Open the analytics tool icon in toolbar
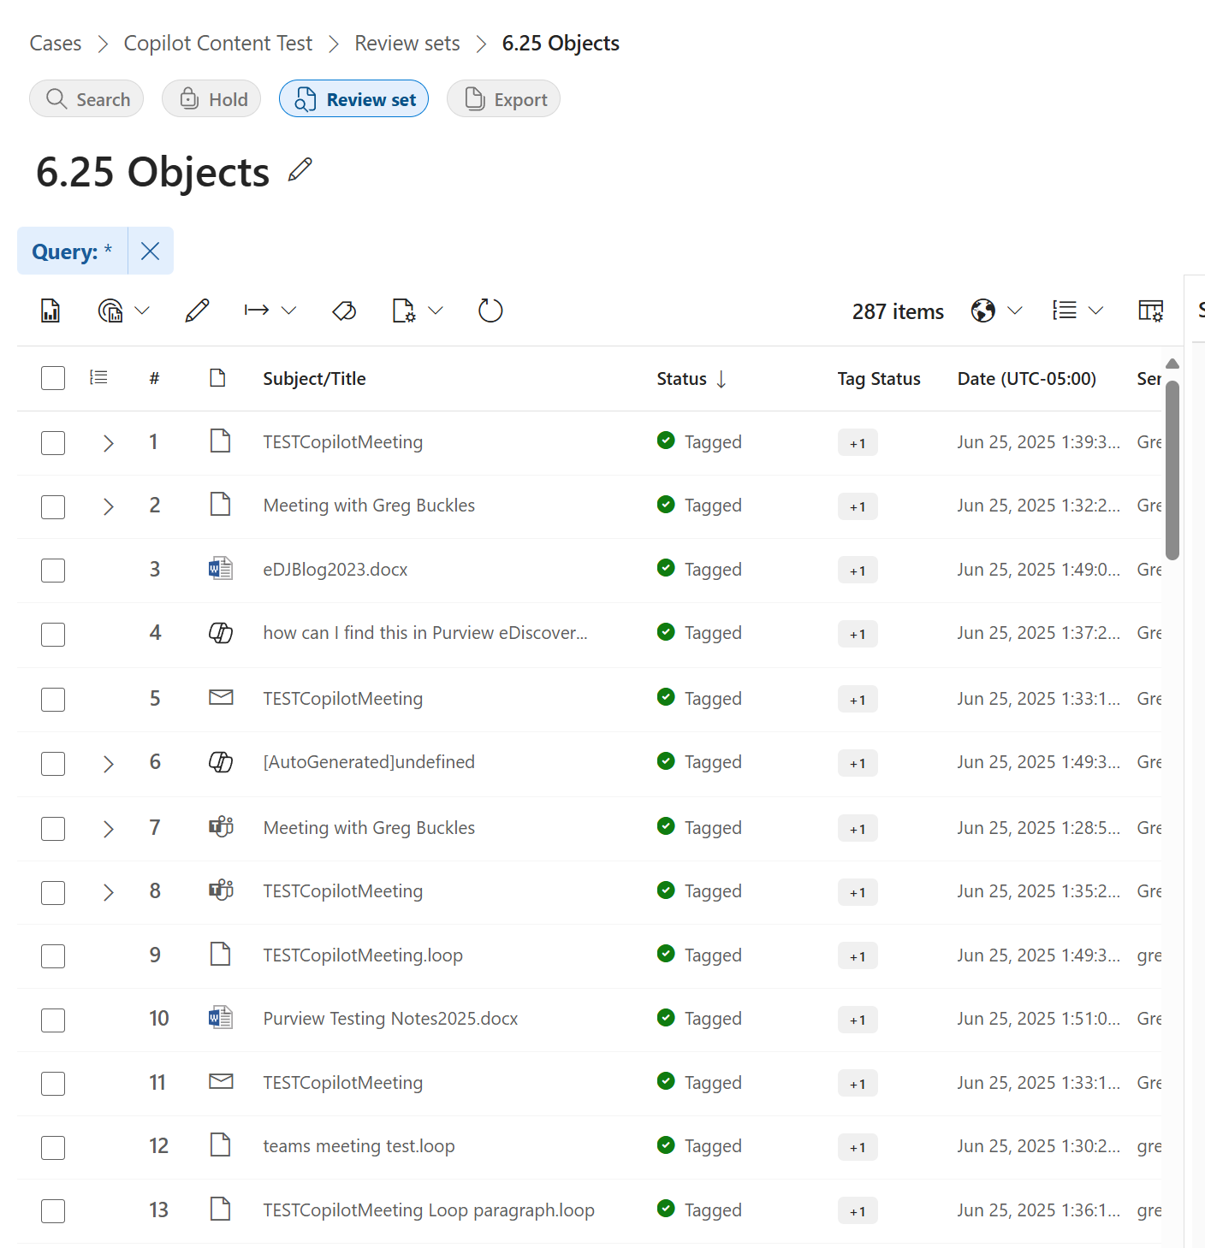Screen dimensions: 1205x1248 click(x=110, y=311)
